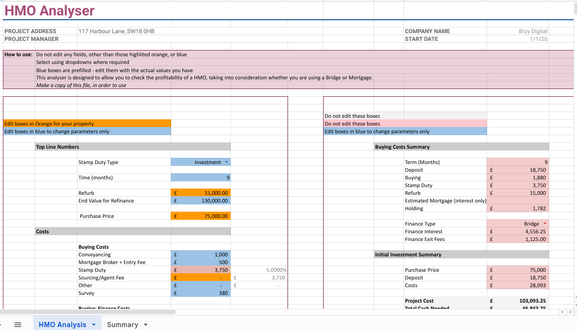Select the Project Cost 103,093.25 cell
This screenshot has height=330, width=577.
(x=517, y=301)
